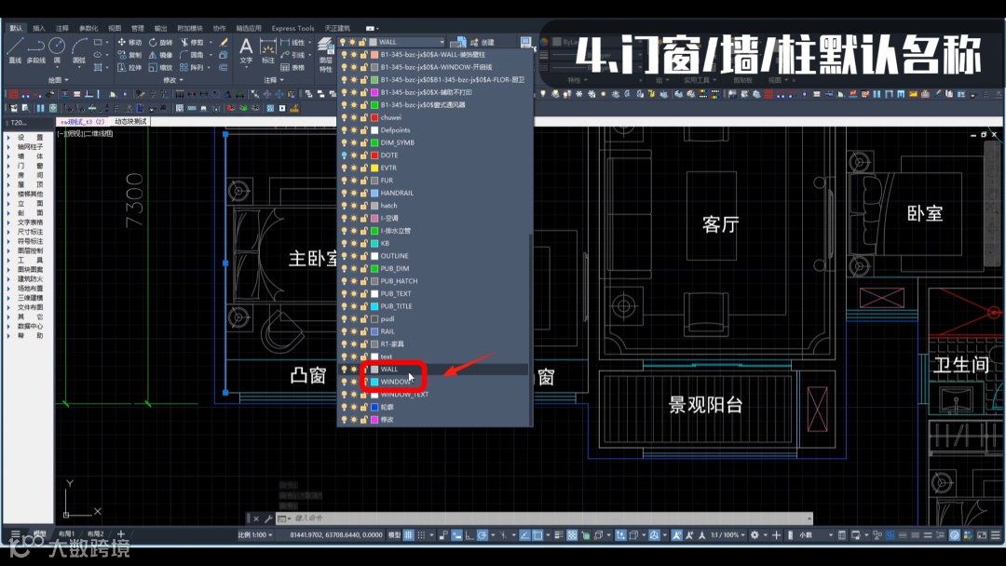Open the 比例 1:100 scale dropdown
Image resolution: width=1006 pixels, height=566 pixels.
tap(255, 534)
